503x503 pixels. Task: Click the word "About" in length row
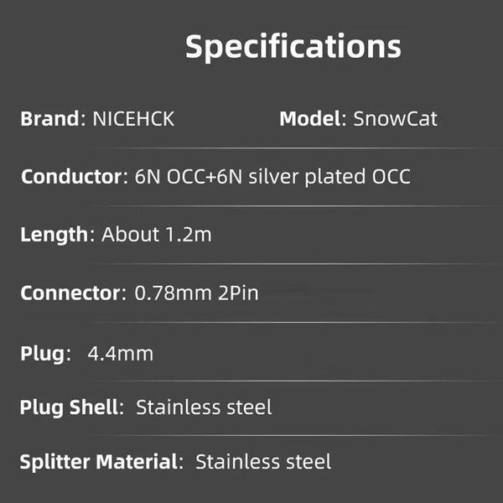pyautogui.click(x=129, y=234)
